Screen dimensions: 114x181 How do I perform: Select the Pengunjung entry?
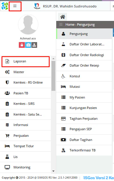click(84, 34)
